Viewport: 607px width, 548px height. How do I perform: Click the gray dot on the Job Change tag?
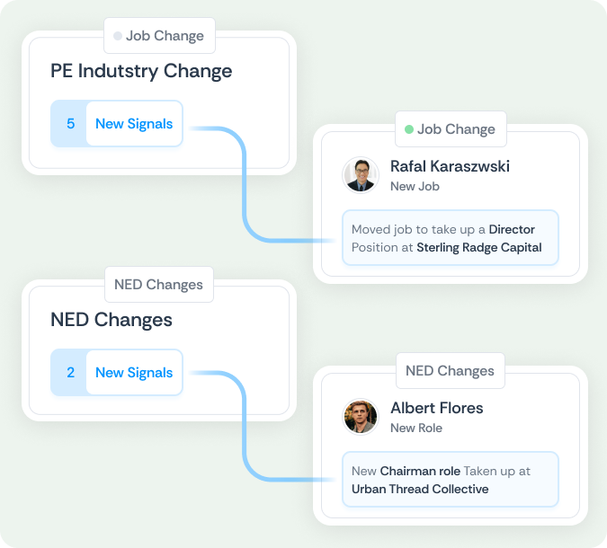pos(117,37)
